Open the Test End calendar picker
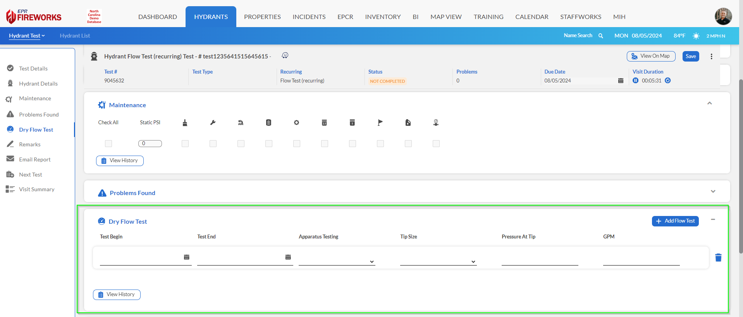 288,257
